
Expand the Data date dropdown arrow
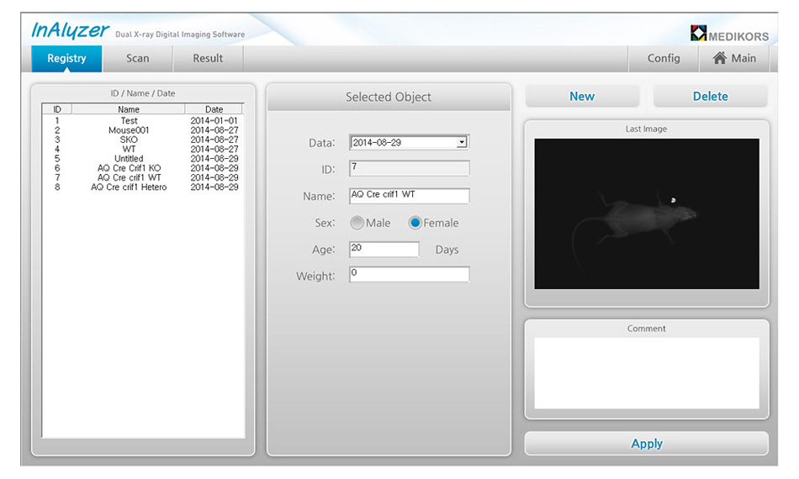click(x=461, y=143)
